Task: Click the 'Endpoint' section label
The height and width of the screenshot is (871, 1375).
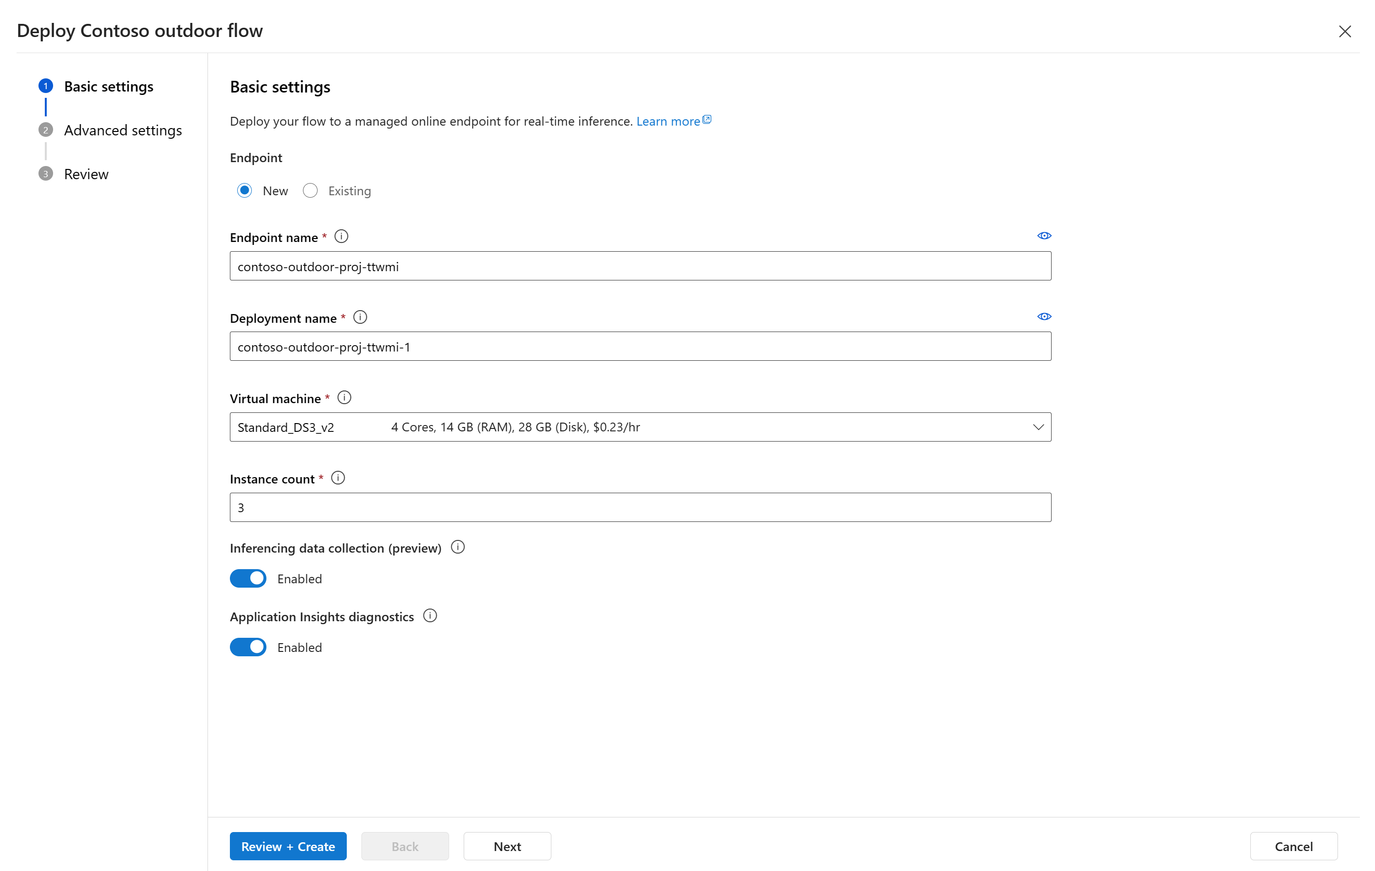Action: (x=256, y=158)
